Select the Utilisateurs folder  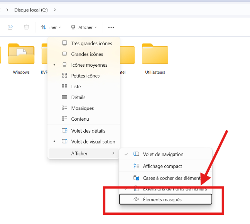155,59
